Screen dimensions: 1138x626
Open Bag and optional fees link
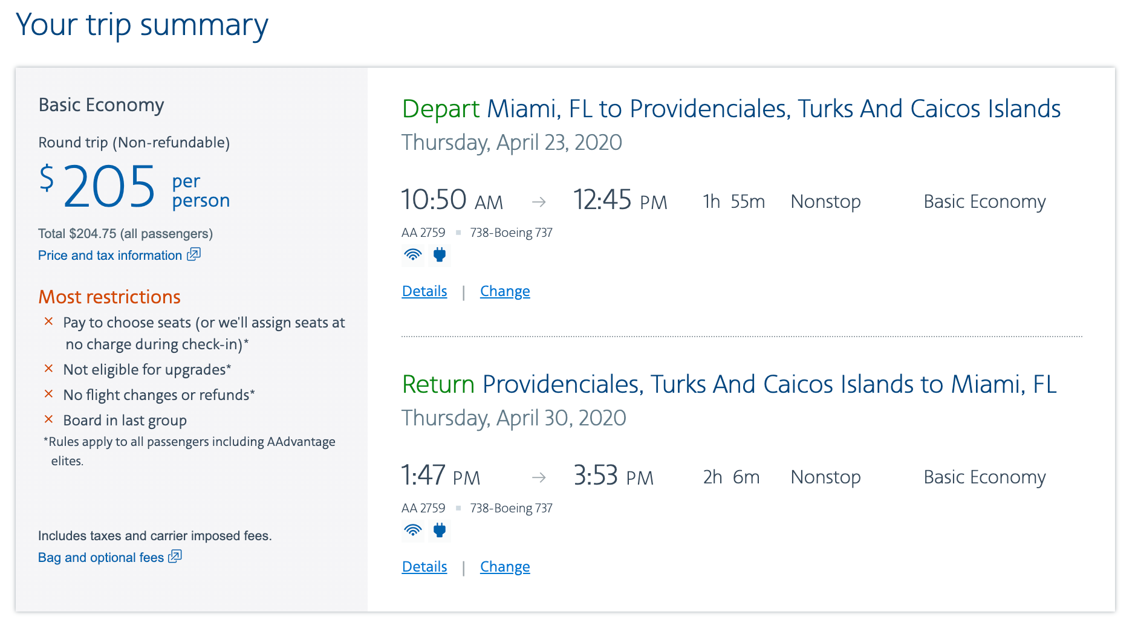click(101, 558)
